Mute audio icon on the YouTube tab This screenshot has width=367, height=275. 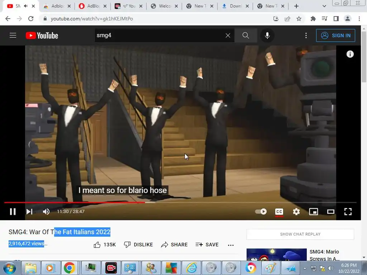(x=25, y=6)
